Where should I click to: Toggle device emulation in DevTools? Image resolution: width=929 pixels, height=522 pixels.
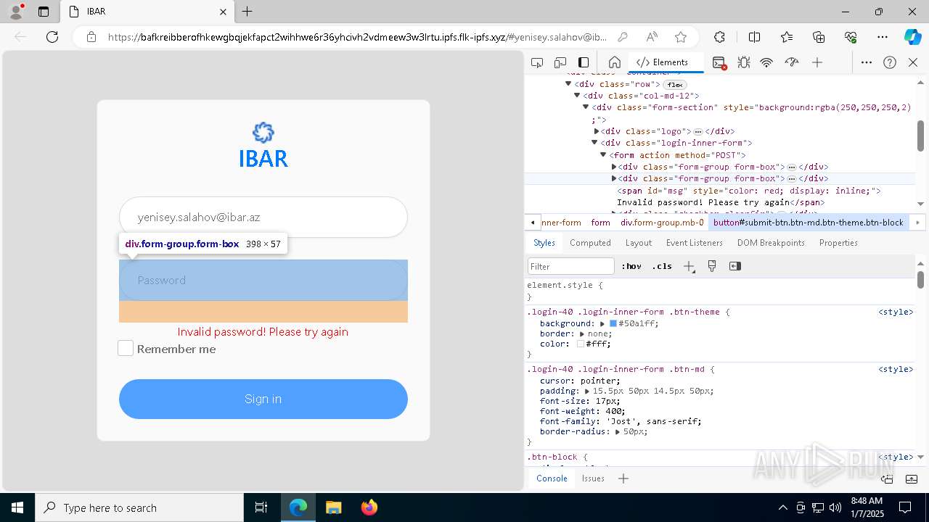tap(560, 62)
